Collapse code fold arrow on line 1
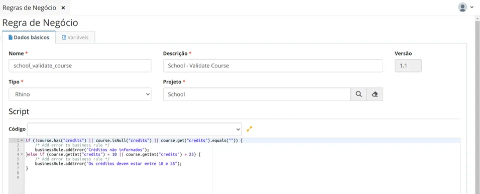 (x=22, y=140)
